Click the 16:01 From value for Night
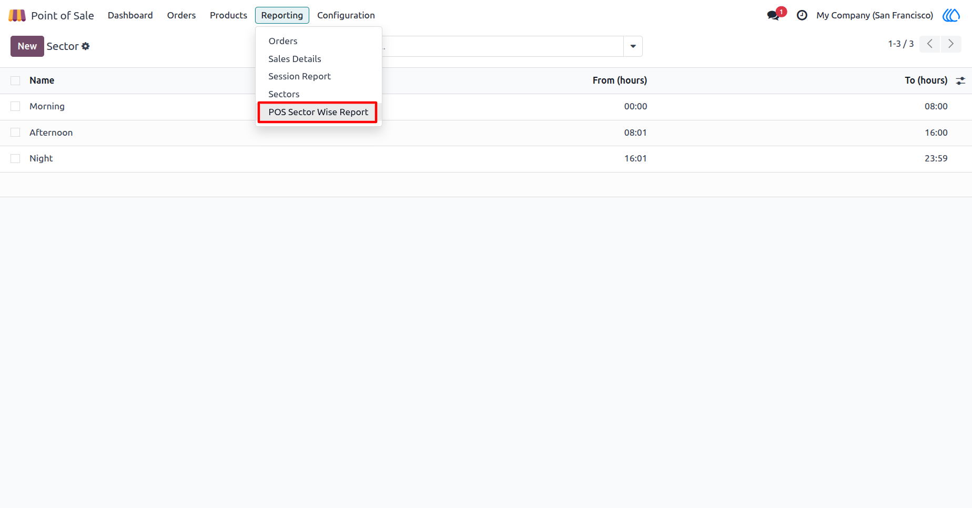This screenshot has width=972, height=508. click(635, 158)
